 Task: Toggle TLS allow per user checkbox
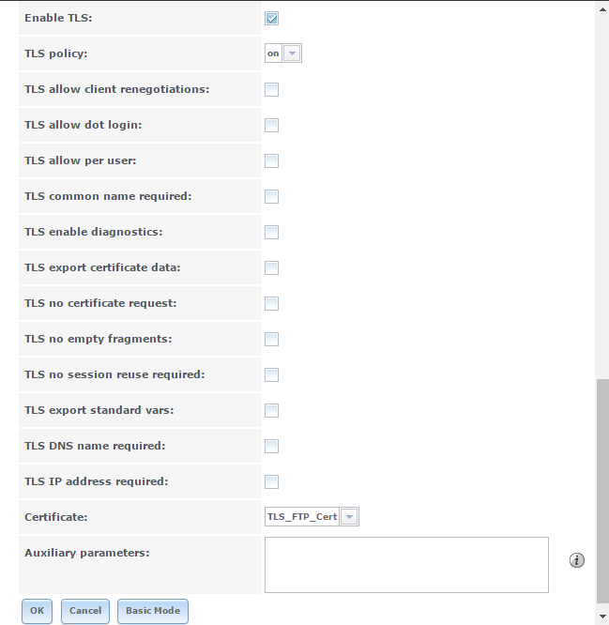[x=271, y=160]
